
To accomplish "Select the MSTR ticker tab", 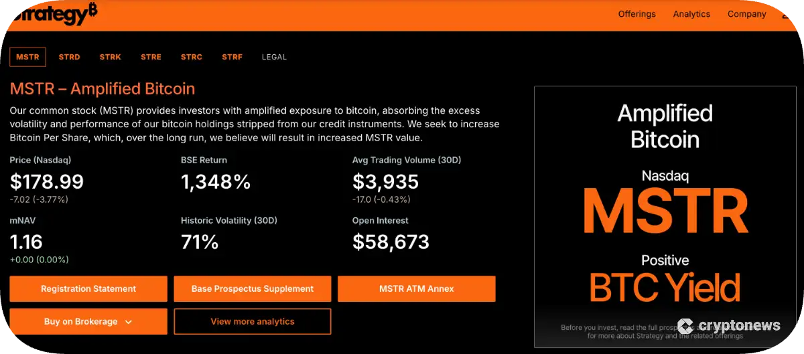I will point(27,57).
